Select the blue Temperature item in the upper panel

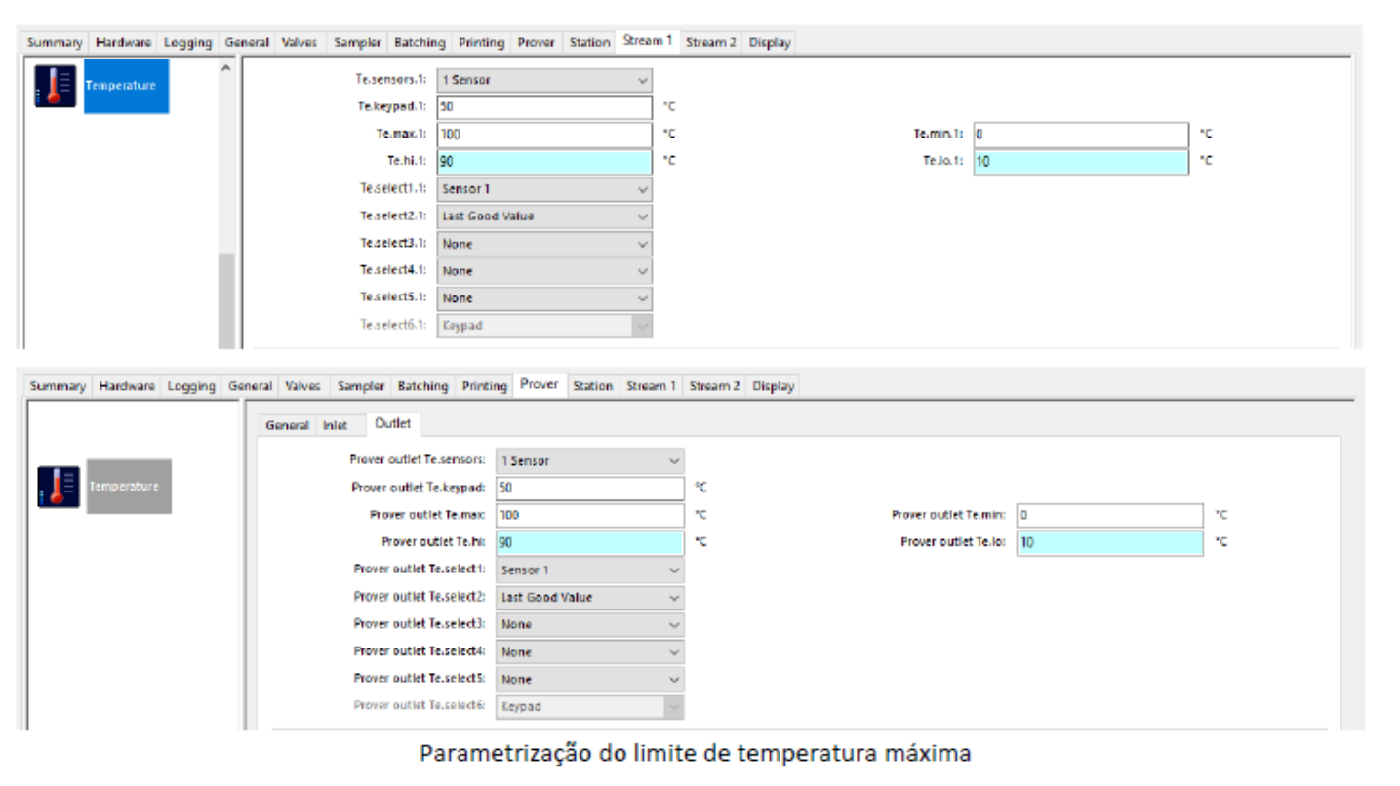coord(126,86)
